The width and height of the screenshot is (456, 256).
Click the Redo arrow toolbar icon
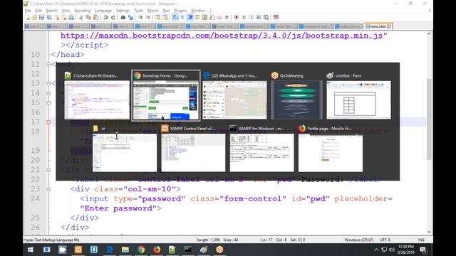113,17
